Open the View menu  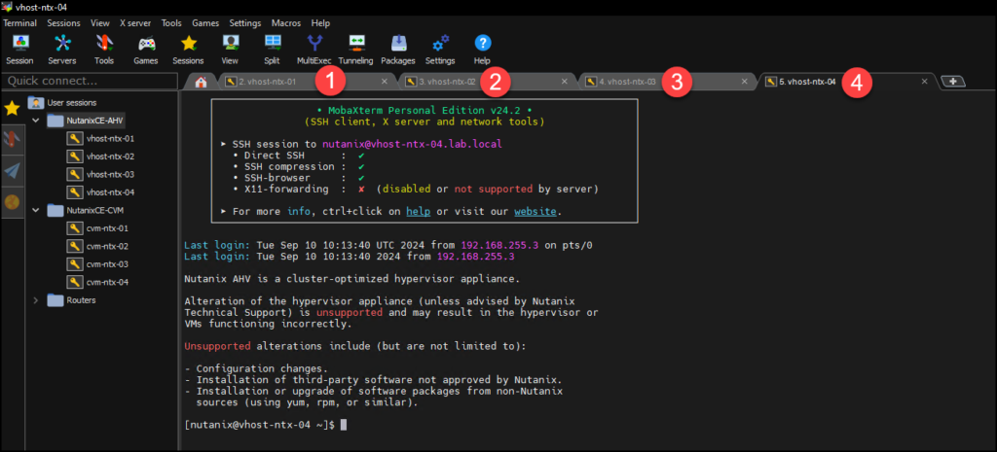(100, 23)
